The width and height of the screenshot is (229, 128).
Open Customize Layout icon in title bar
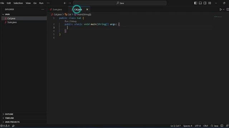(x=210, y=3)
